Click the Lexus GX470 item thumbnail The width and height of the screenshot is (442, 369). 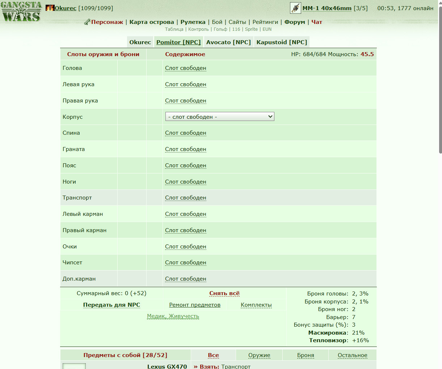point(74,366)
